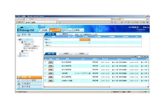Open 詳細 for the 仕事依頼1 row
The image size is (166, 110).
pyautogui.click(x=51, y=73)
